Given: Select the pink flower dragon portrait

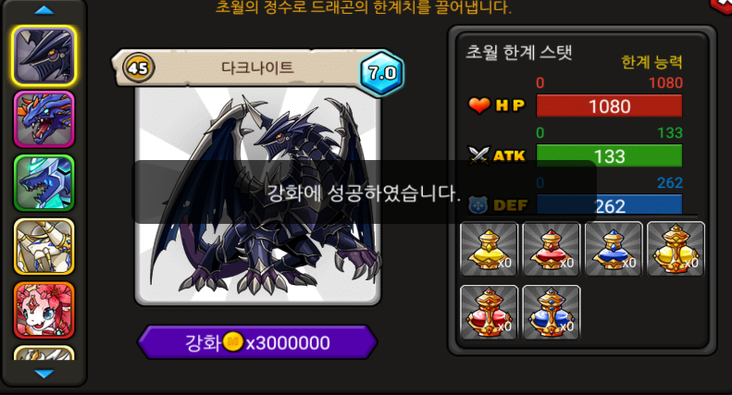Looking at the screenshot, I should [x=43, y=310].
